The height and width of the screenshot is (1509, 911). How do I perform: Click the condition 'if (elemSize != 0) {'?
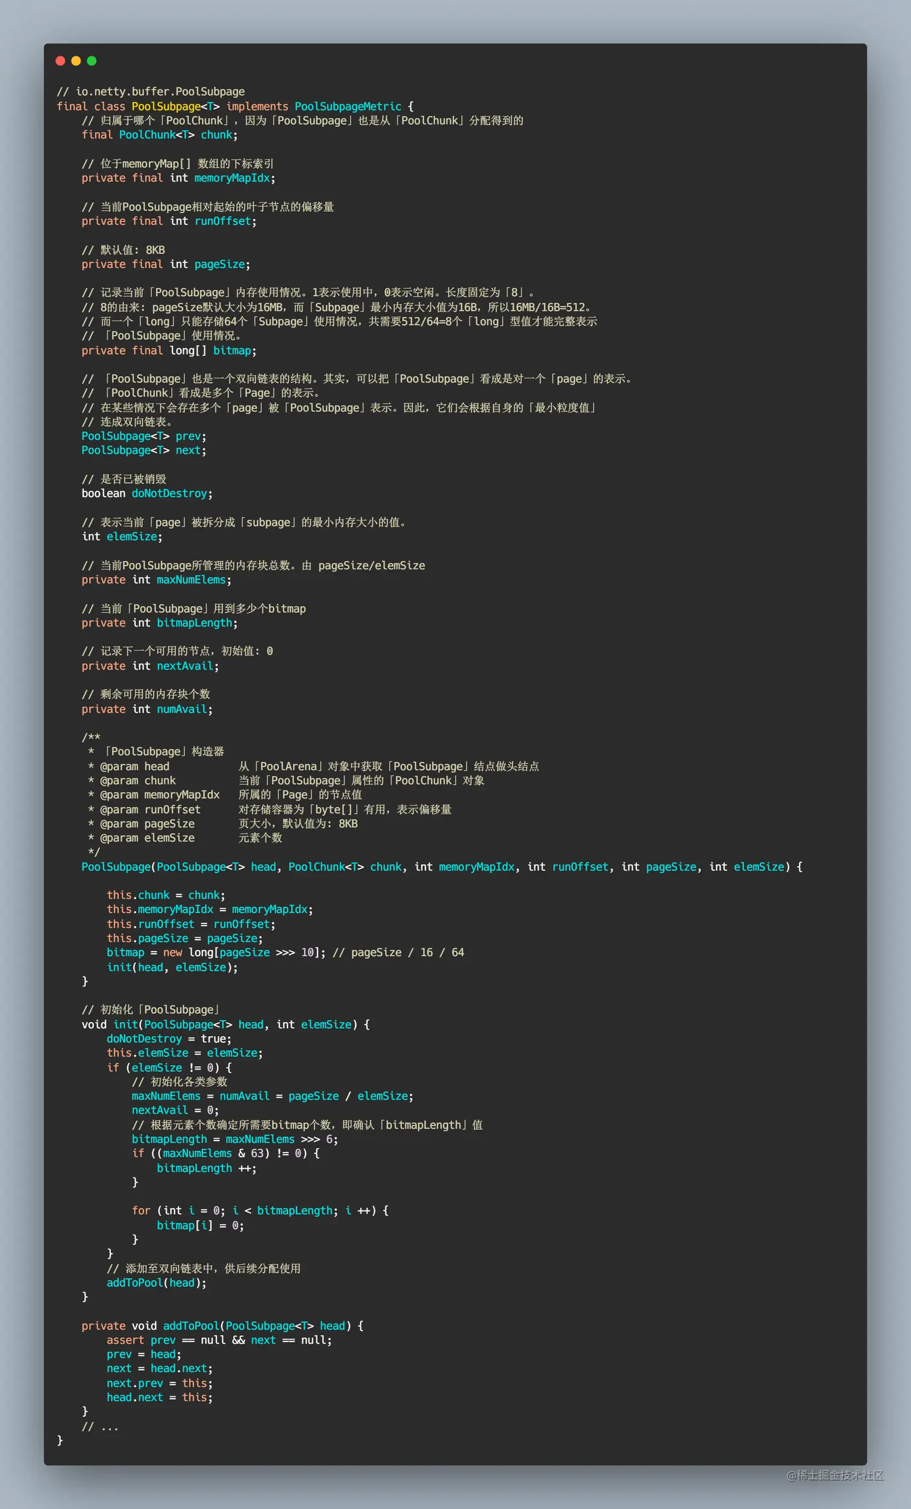[169, 1068]
